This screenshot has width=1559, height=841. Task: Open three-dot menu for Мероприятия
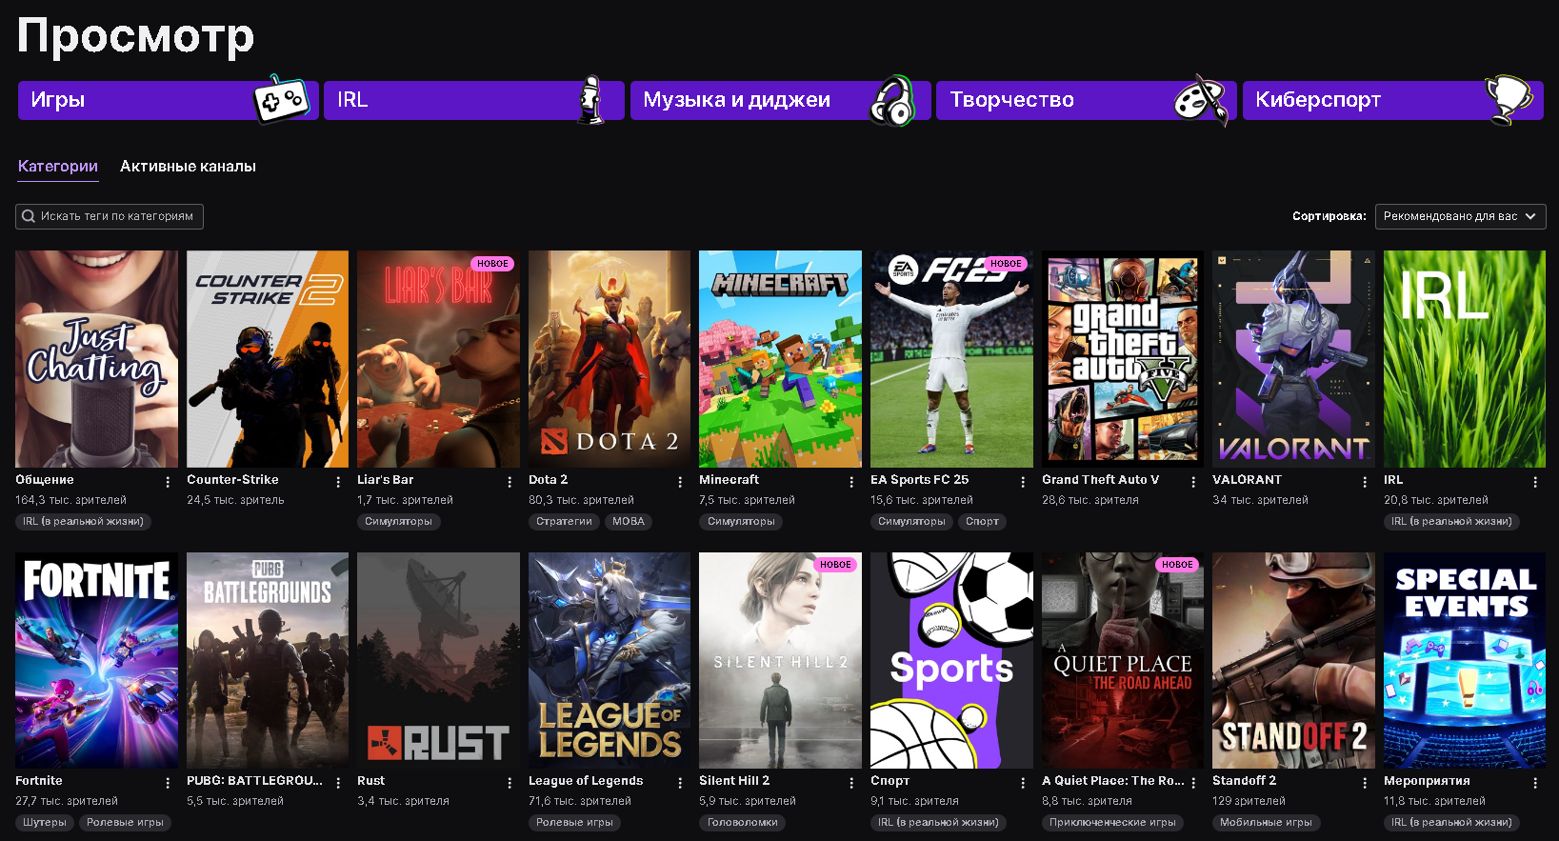(1535, 783)
